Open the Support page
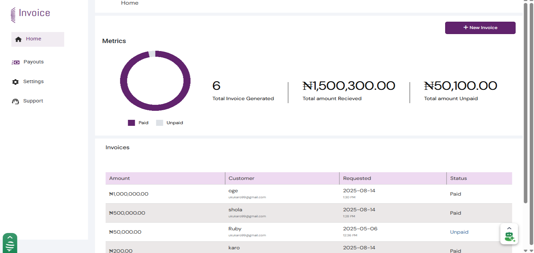The image size is (534, 253). click(33, 101)
